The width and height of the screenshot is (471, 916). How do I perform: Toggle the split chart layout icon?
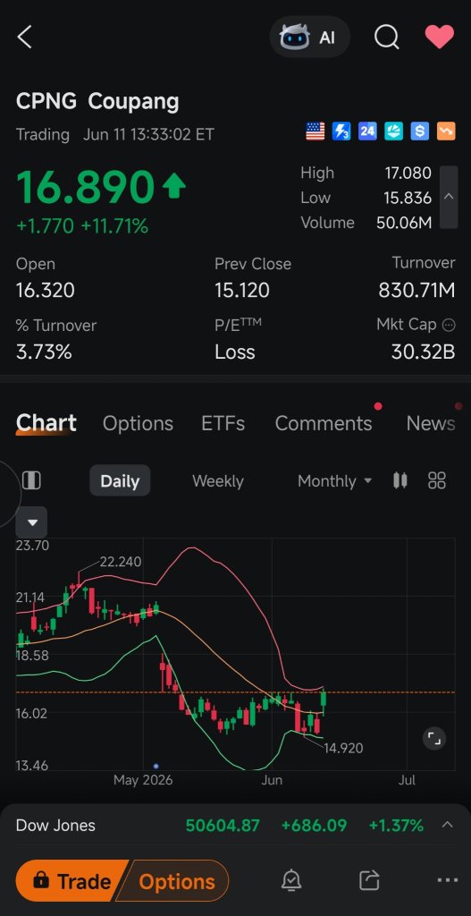(x=31, y=480)
